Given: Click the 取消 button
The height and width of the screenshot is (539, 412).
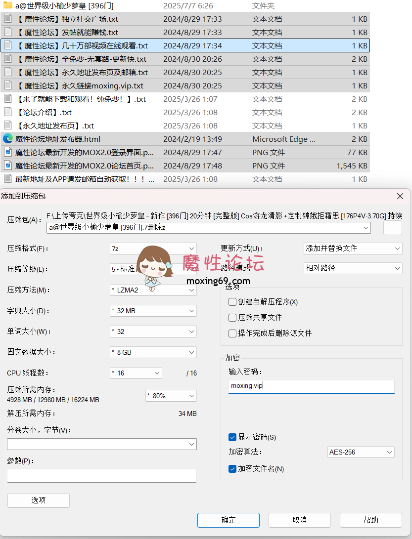Looking at the screenshot, I should tap(299, 520).
